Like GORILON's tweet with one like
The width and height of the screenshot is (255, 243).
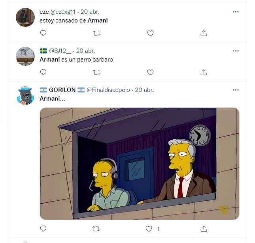(149, 228)
